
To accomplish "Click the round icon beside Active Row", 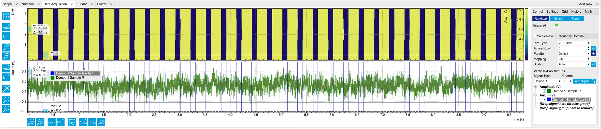I will (x=594, y=48).
